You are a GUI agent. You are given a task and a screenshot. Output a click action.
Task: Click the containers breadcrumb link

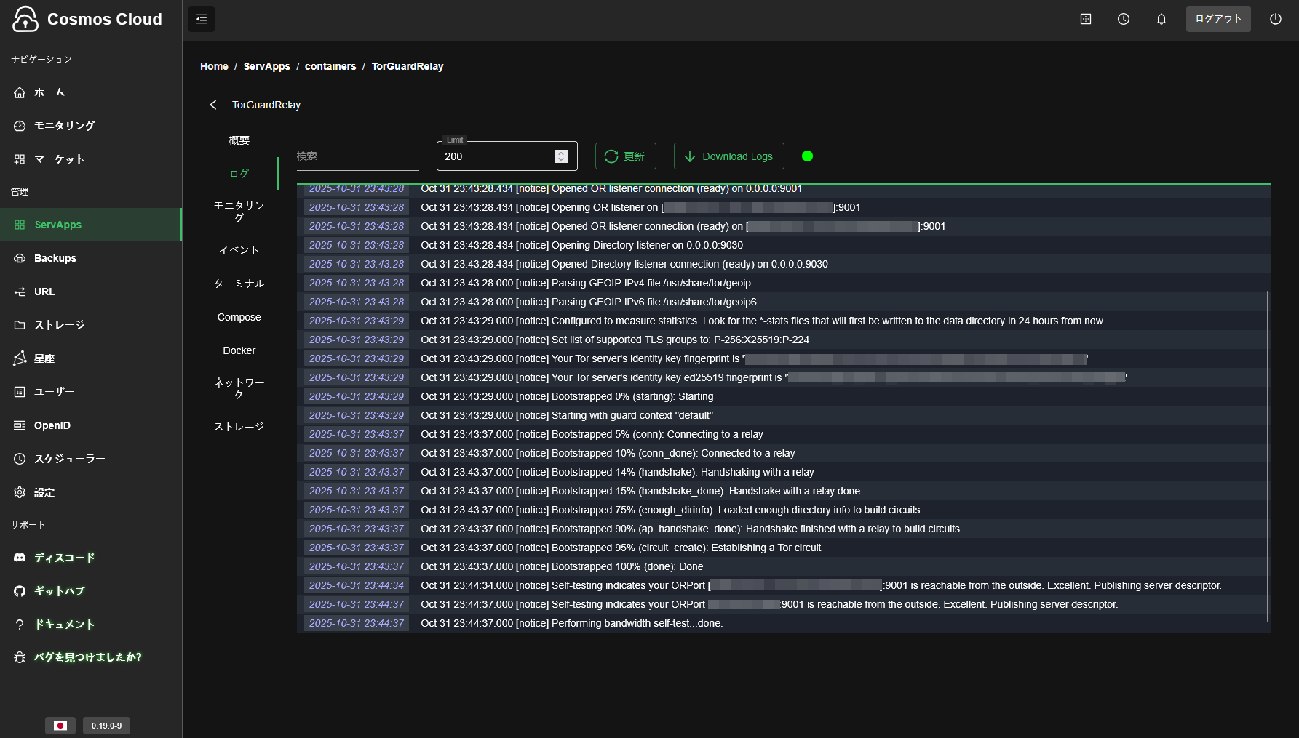click(330, 66)
